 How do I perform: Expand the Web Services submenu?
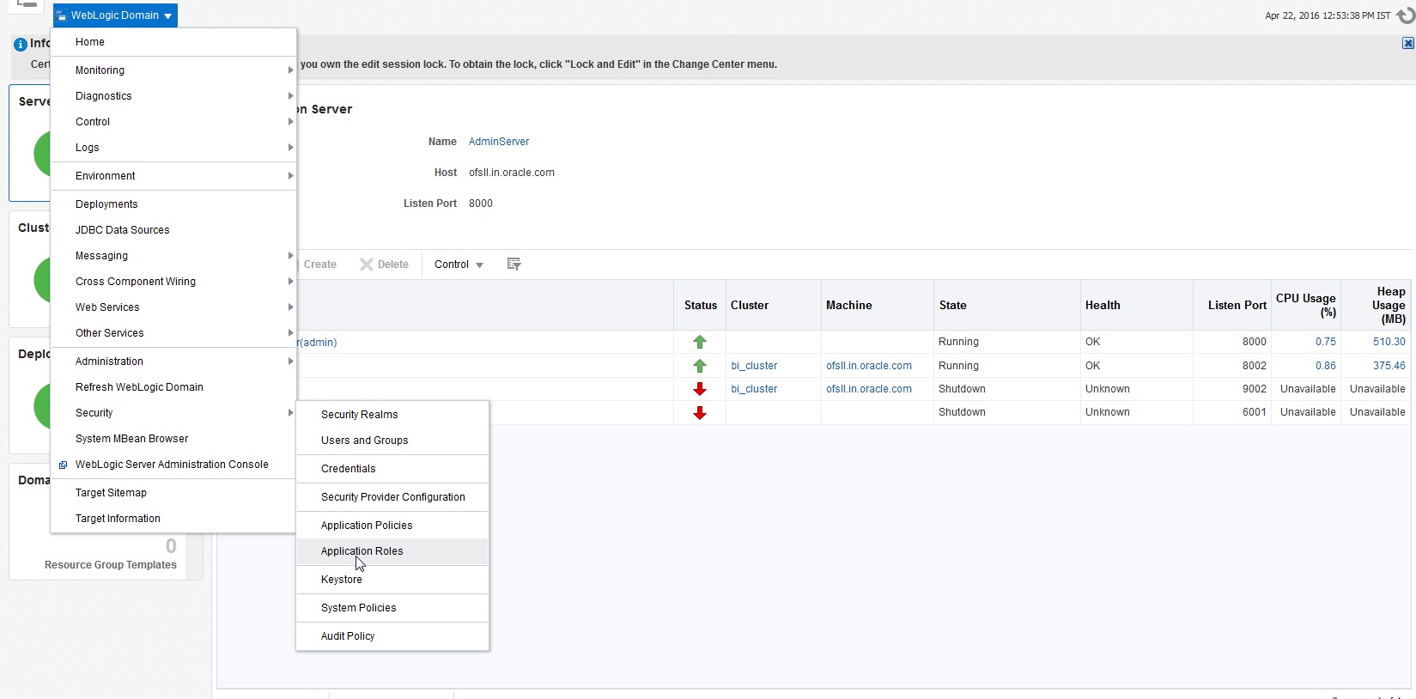tap(173, 307)
